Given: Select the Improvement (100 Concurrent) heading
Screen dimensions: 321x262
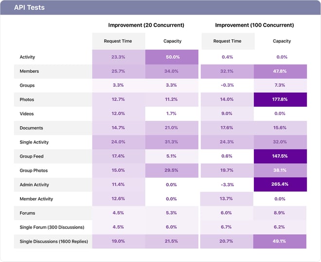Looking at the screenshot, I should click(x=254, y=25).
